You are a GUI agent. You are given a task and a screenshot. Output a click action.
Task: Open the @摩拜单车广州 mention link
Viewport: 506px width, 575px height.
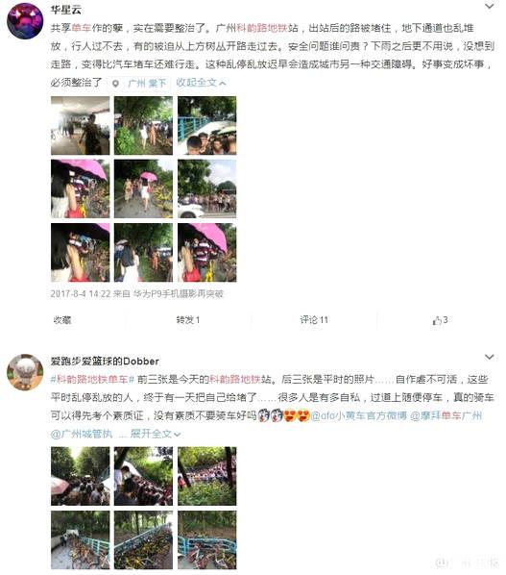pyautogui.click(x=446, y=415)
